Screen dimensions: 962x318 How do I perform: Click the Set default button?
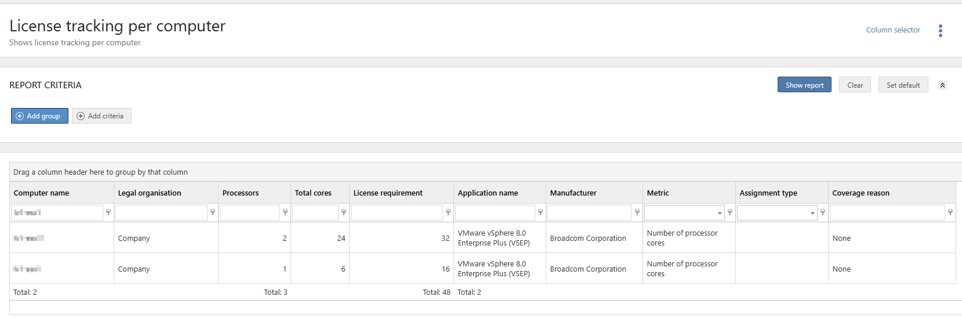(903, 85)
